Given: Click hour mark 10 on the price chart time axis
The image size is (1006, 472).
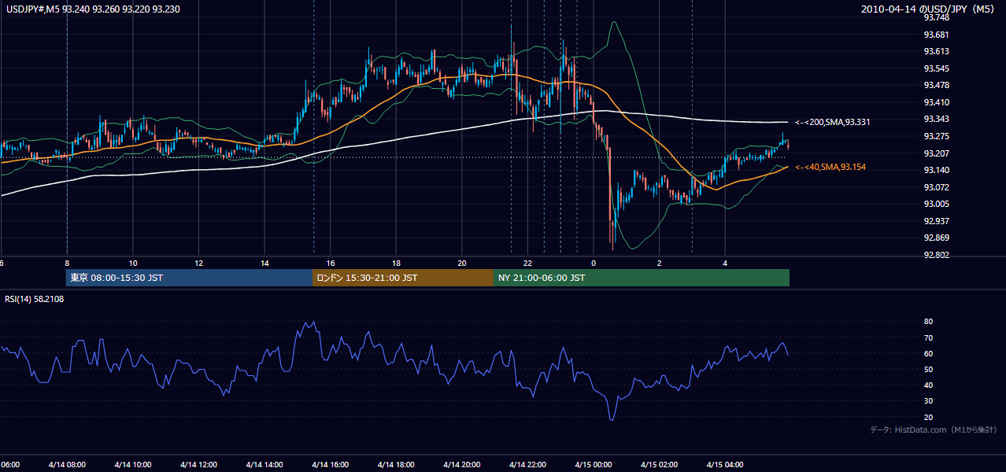Looking at the screenshot, I should pyautogui.click(x=133, y=263).
